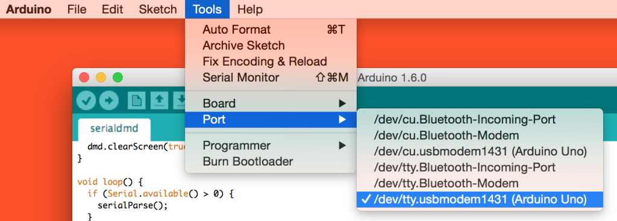Open the Sketch menu
Image resolution: width=617 pixels, height=221 pixels.
158,9
